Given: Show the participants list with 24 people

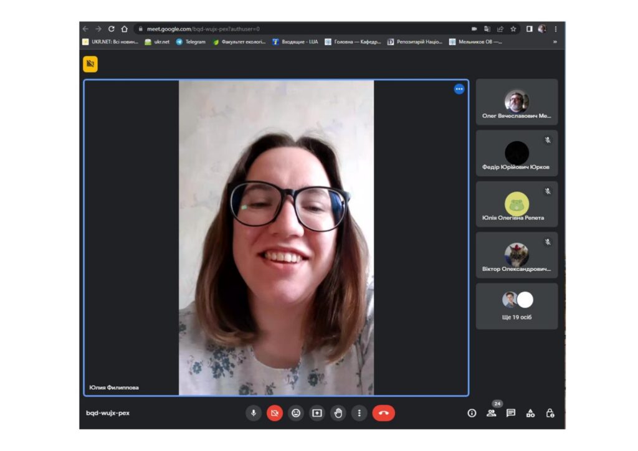Looking at the screenshot, I should tap(492, 413).
